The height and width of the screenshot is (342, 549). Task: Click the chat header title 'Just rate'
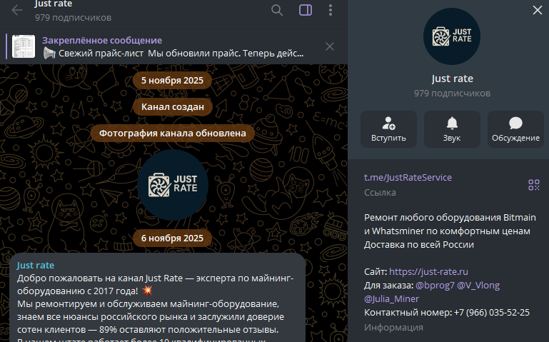(54, 4)
